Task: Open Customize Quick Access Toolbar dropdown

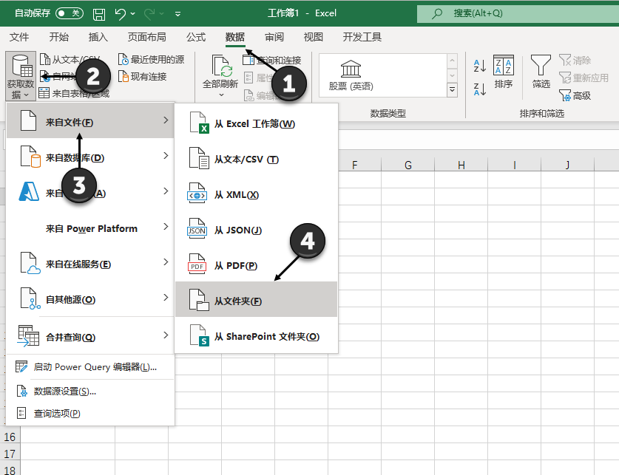Action: [x=178, y=14]
